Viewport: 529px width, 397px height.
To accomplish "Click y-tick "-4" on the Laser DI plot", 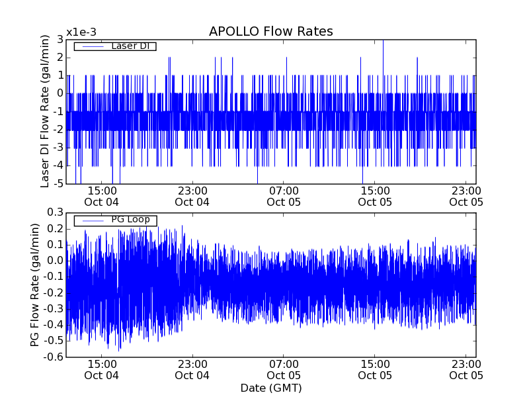I will coord(58,166).
